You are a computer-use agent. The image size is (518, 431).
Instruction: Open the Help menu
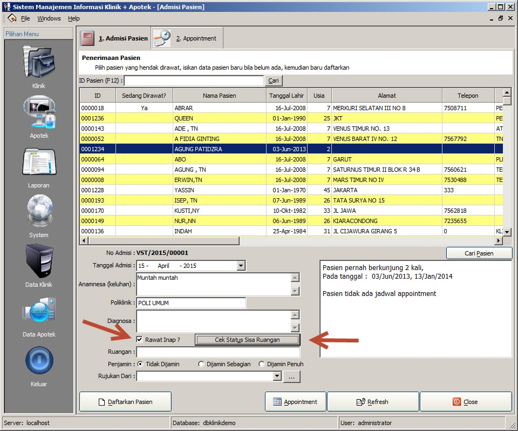[74, 18]
